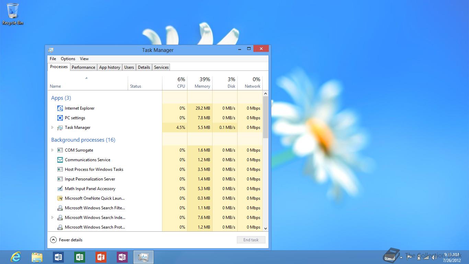Click the Task Manager title bar icon
Screen dimensions: 469x264
51,50
